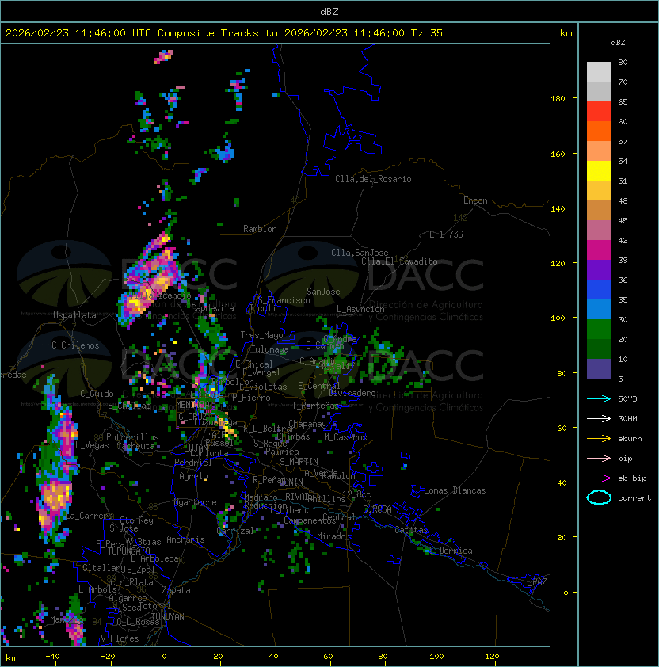Click the 'Divisadero' map label
The height and width of the screenshot is (667, 659).
coord(352,393)
